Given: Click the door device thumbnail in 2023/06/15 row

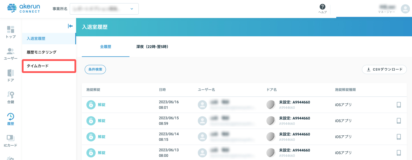Looking at the screenshot, I should pyautogui.click(x=271, y=121).
